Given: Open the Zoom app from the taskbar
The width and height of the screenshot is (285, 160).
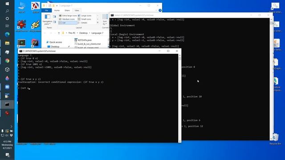Looking at the screenshot, I should pyautogui.click(x=7, y=87).
